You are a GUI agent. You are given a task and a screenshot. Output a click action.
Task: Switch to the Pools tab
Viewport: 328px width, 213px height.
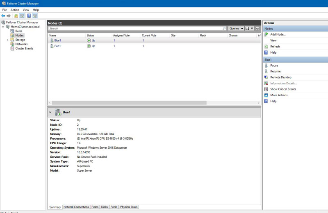coord(114,207)
